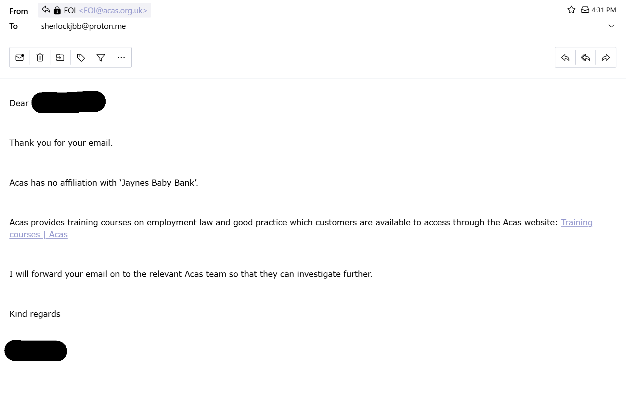Reply to all recipients
Screen dimensions: 626x399
(x=585, y=57)
